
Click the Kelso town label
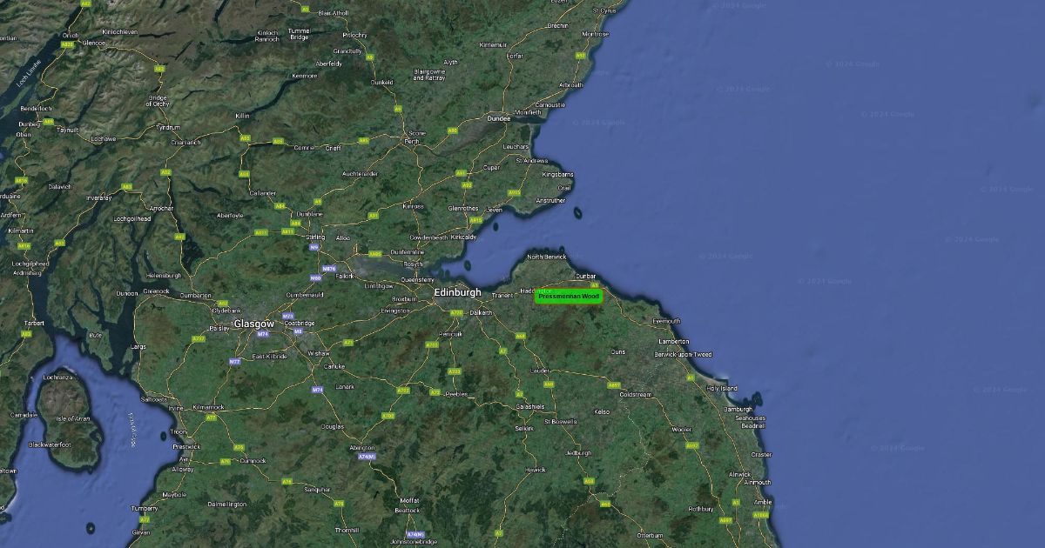(602, 411)
